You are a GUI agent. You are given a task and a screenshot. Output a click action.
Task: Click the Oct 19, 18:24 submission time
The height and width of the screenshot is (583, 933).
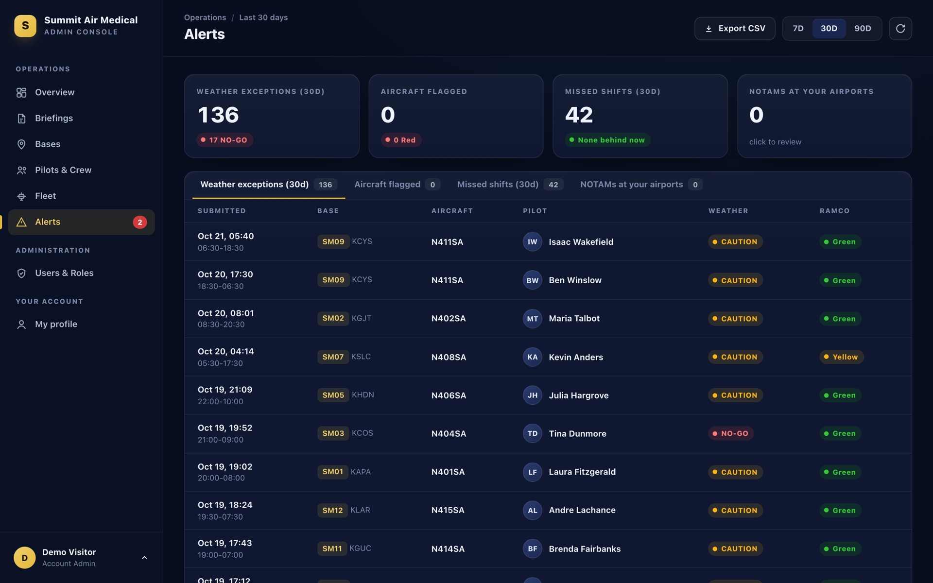(x=225, y=505)
